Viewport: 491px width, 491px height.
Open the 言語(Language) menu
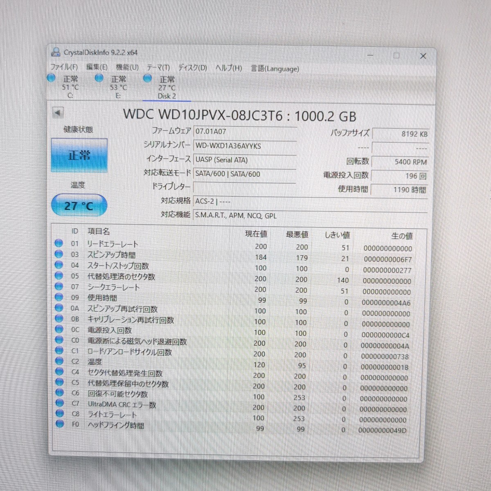coord(275,69)
